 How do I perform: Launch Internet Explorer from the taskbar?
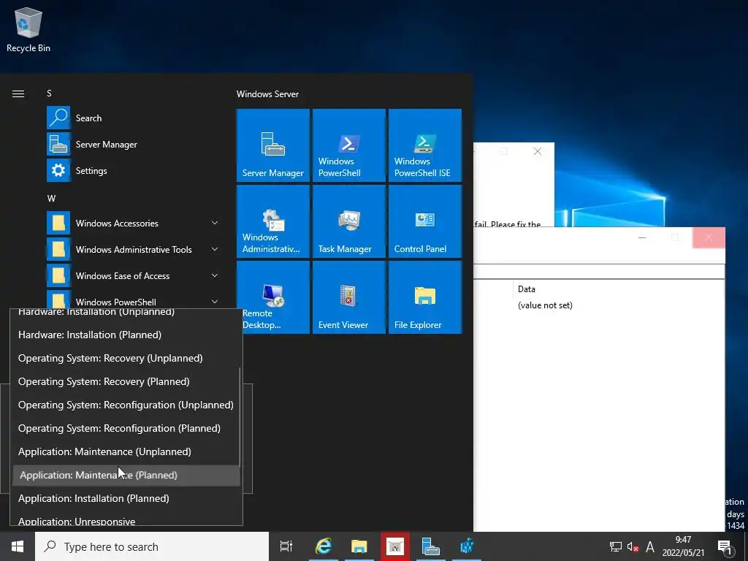pyautogui.click(x=324, y=546)
